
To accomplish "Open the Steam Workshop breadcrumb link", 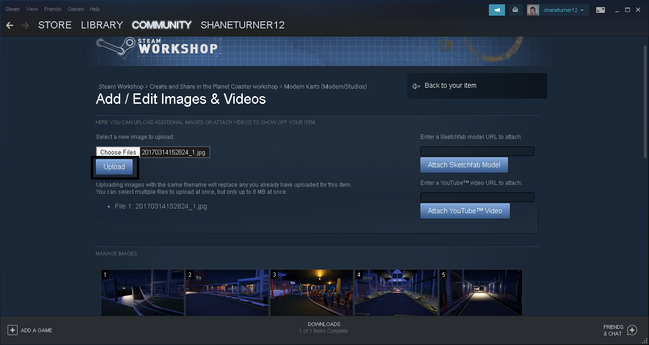I will pyautogui.click(x=121, y=87).
